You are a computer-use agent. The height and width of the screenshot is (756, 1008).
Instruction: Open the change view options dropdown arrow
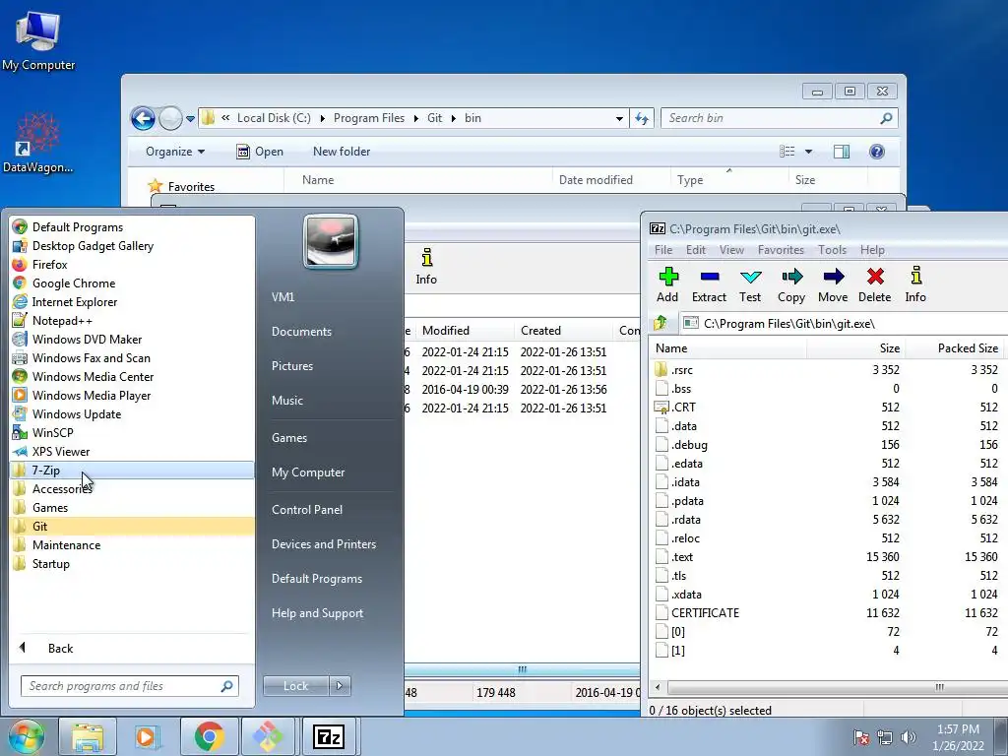809,152
